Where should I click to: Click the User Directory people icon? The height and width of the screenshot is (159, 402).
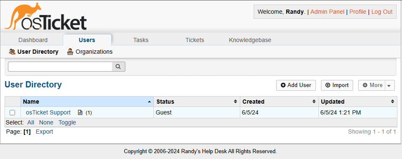click(12, 52)
